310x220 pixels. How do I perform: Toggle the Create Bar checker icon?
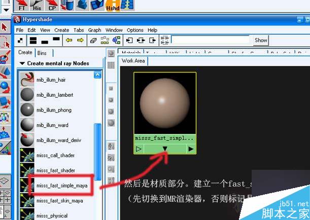(20, 41)
